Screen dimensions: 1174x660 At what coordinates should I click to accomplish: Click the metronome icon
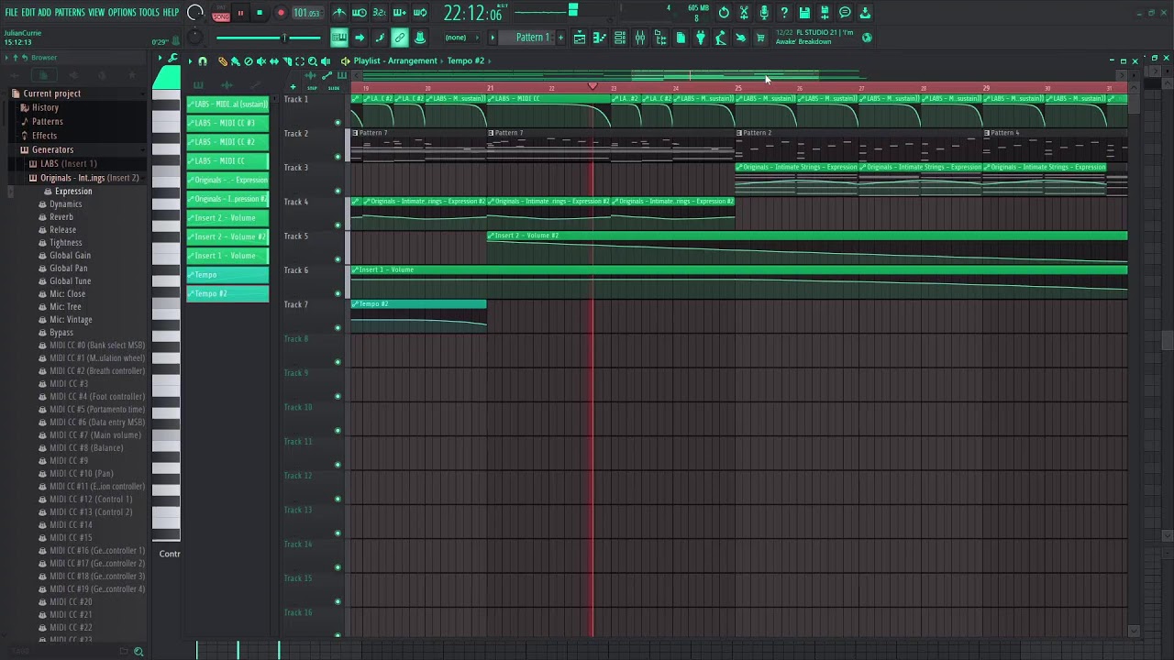tap(339, 13)
